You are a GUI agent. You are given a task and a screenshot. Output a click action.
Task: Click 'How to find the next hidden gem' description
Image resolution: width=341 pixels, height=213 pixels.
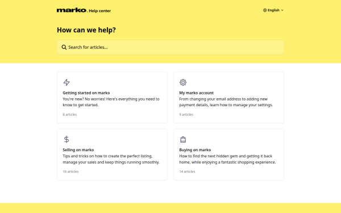(x=227, y=159)
